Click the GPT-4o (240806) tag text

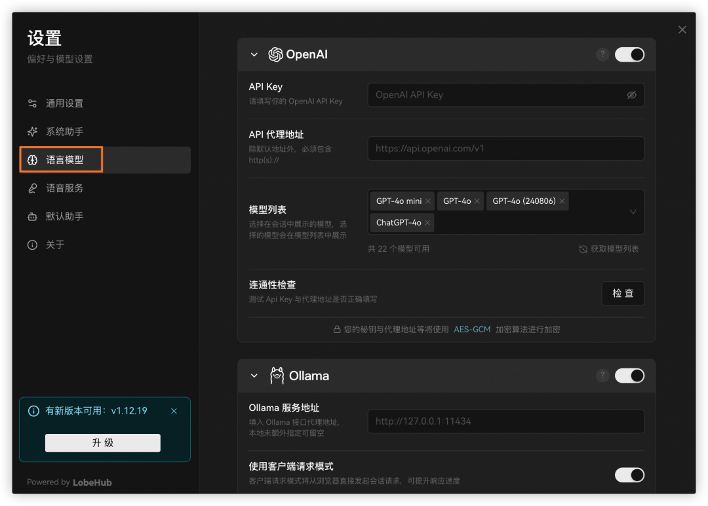pyautogui.click(x=524, y=201)
